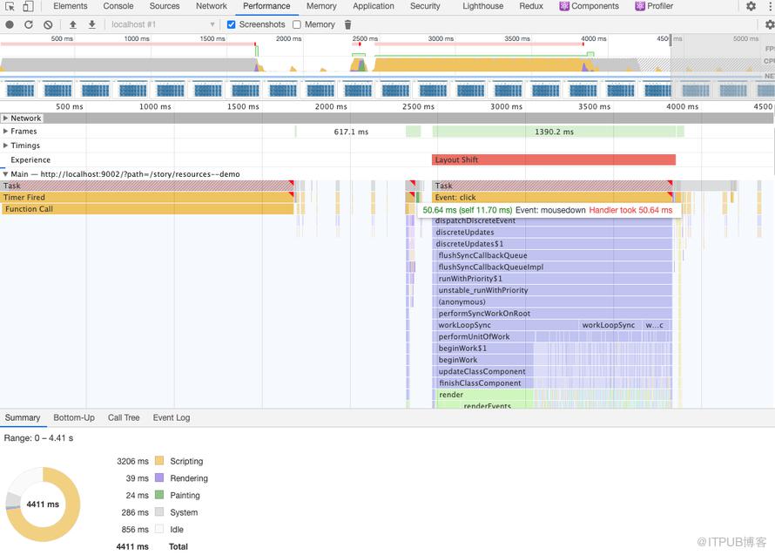Show the Bottom-Up panel
775x555 pixels.
(x=74, y=417)
